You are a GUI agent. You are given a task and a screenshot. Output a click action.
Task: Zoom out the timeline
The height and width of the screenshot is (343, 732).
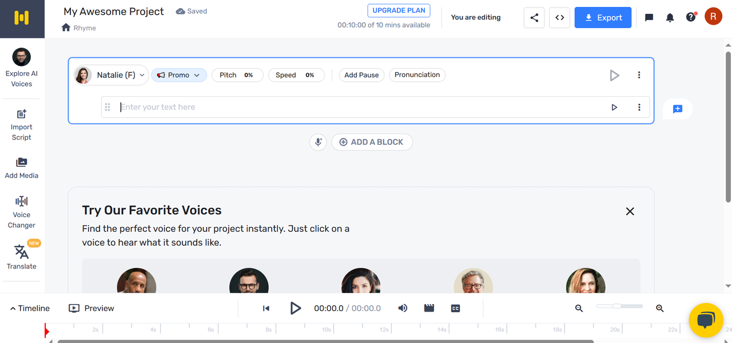click(x=579, y=308)
